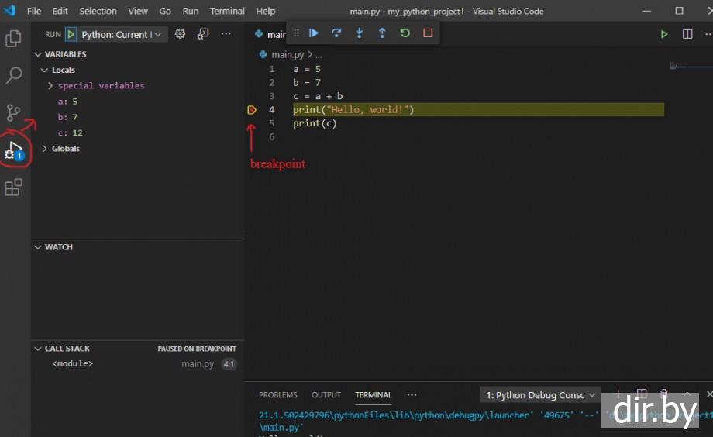This screenshot has width=713, height=437.
Task: Toggle the split editor layout
Action: 687,34
